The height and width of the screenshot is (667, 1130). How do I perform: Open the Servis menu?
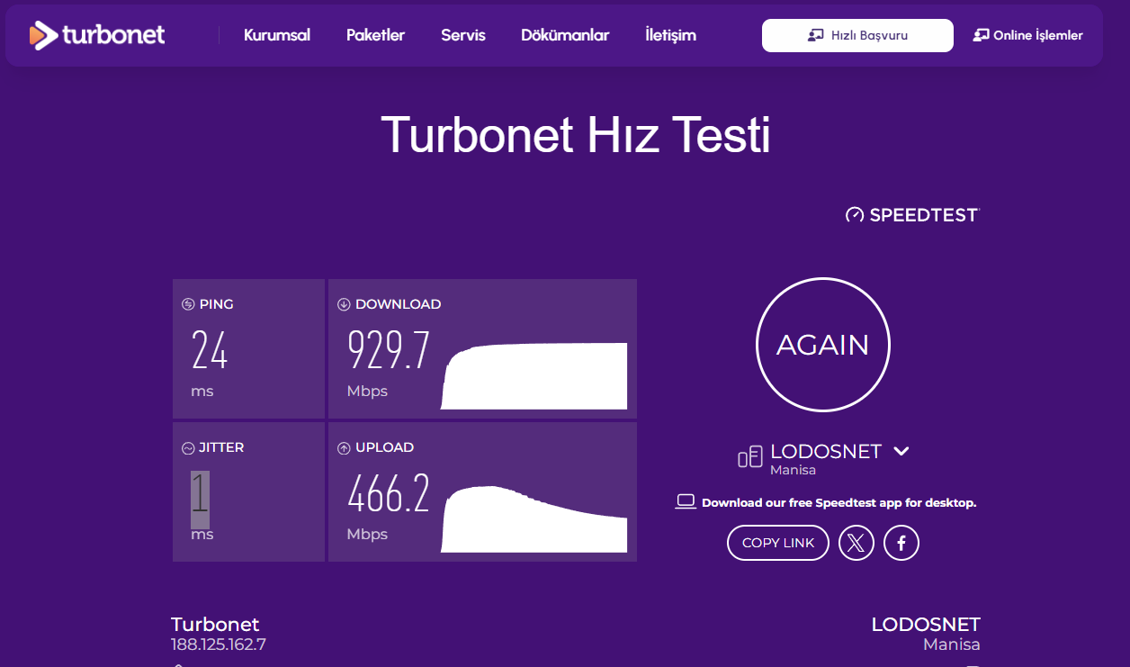tap(463, 35)
